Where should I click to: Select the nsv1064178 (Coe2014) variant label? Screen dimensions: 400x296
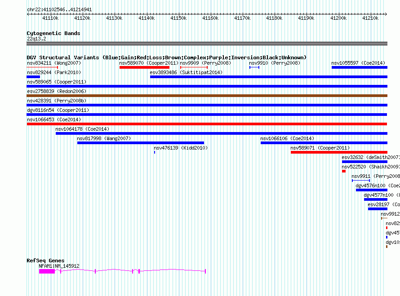82,129
